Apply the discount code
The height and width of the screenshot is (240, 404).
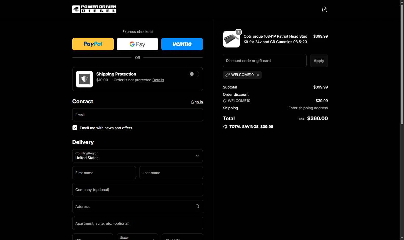[319, 61]
